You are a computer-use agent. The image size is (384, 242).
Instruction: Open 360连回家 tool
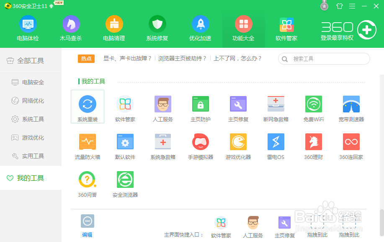[351, 146]
